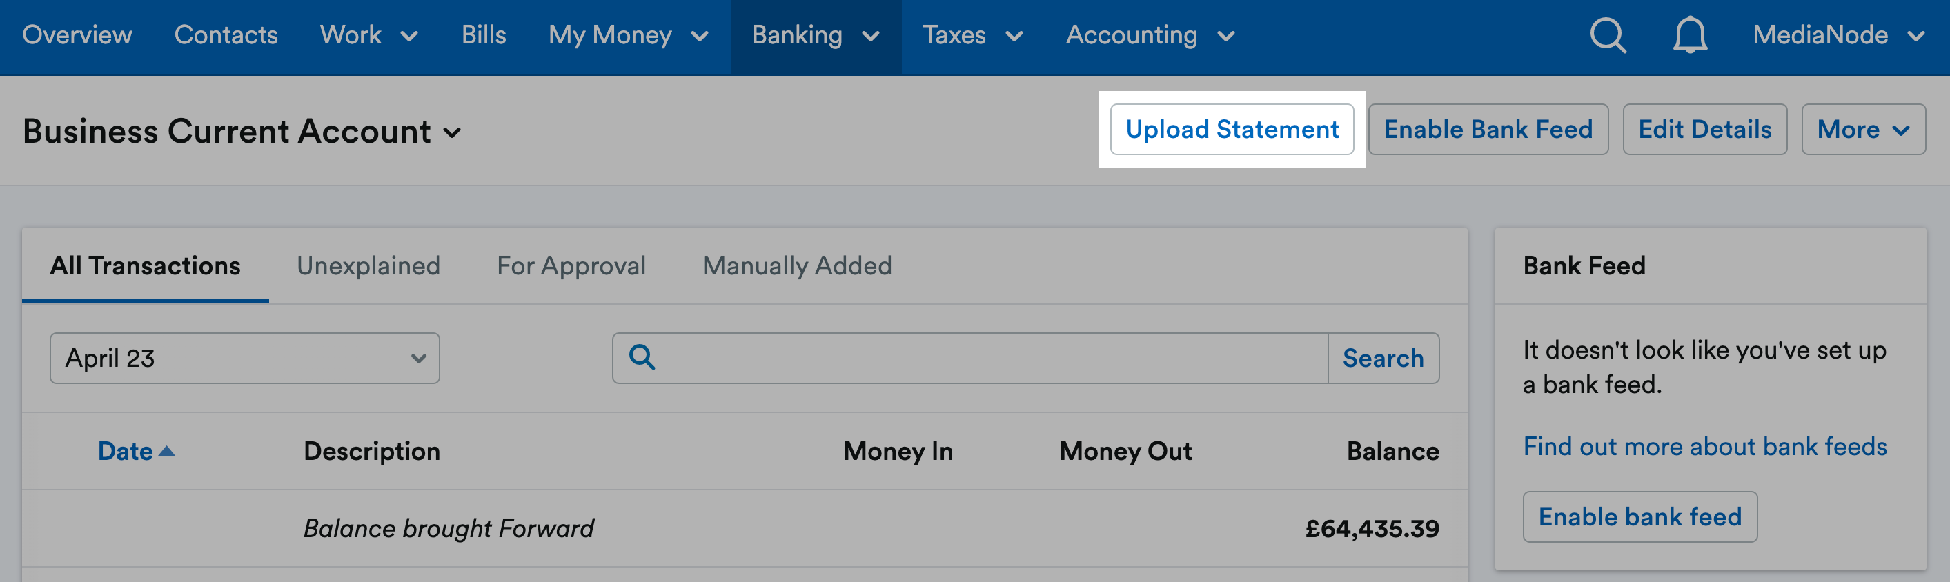The width and height of the screenshot is (1950, 582).
Task: Expand the More actions dropdown
Action: click(x=1863, y=130)
